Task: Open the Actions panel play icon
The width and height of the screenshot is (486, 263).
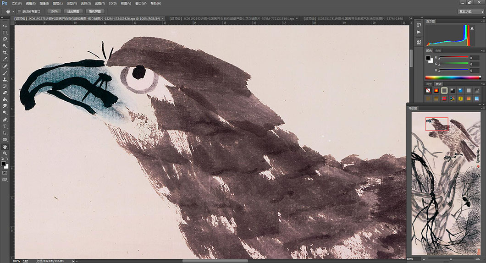Action: tap(419, 32)
